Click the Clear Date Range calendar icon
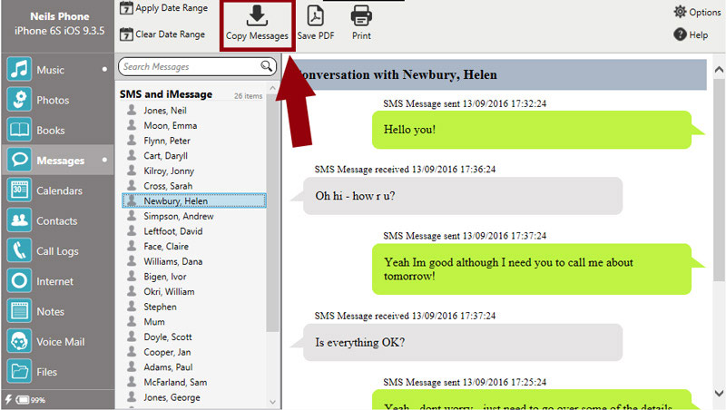This screenshot has height=410, width=726. pos(126,34)
